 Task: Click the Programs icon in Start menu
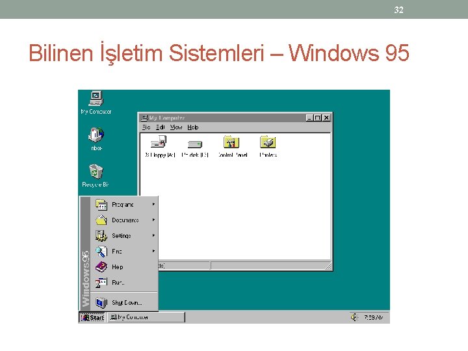(x=101, y=205)
